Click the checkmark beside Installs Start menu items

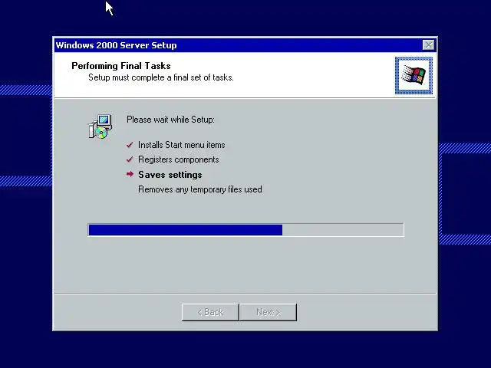(130, 145)
